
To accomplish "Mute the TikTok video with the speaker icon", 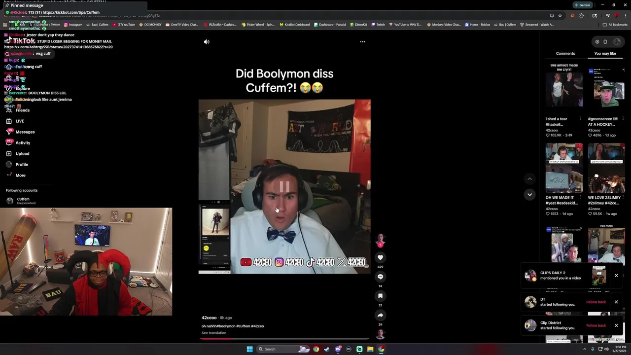I will tap(207, 42).
